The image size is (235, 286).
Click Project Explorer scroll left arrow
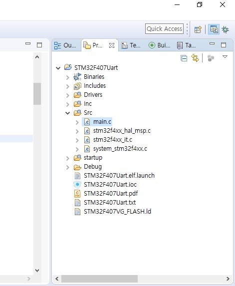[x=57, y=279]
